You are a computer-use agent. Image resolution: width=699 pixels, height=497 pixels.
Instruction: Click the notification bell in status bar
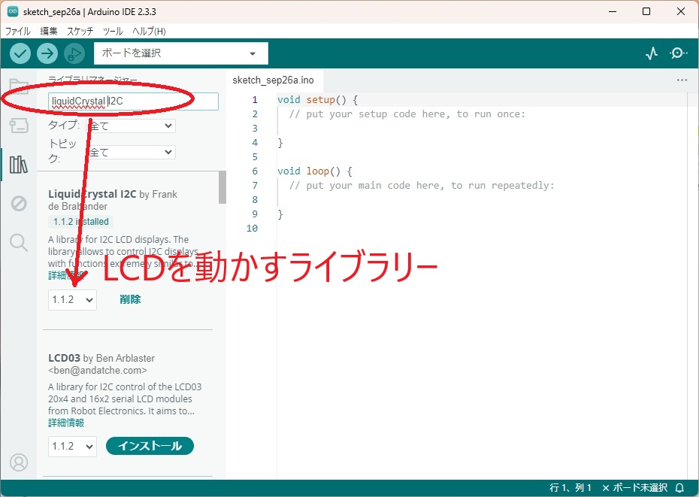pos(679,488)
